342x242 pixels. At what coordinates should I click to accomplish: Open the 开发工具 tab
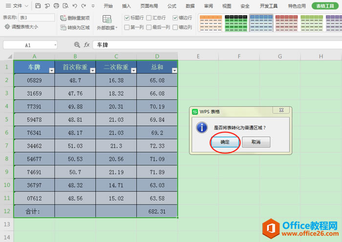pyautogui.click(x=269, y=6)
